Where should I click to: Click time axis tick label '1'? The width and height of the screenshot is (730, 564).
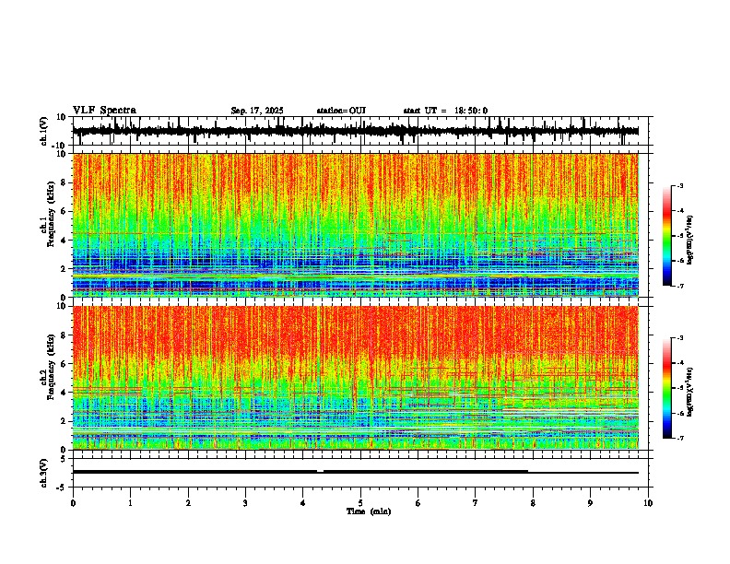coord(130,503)
